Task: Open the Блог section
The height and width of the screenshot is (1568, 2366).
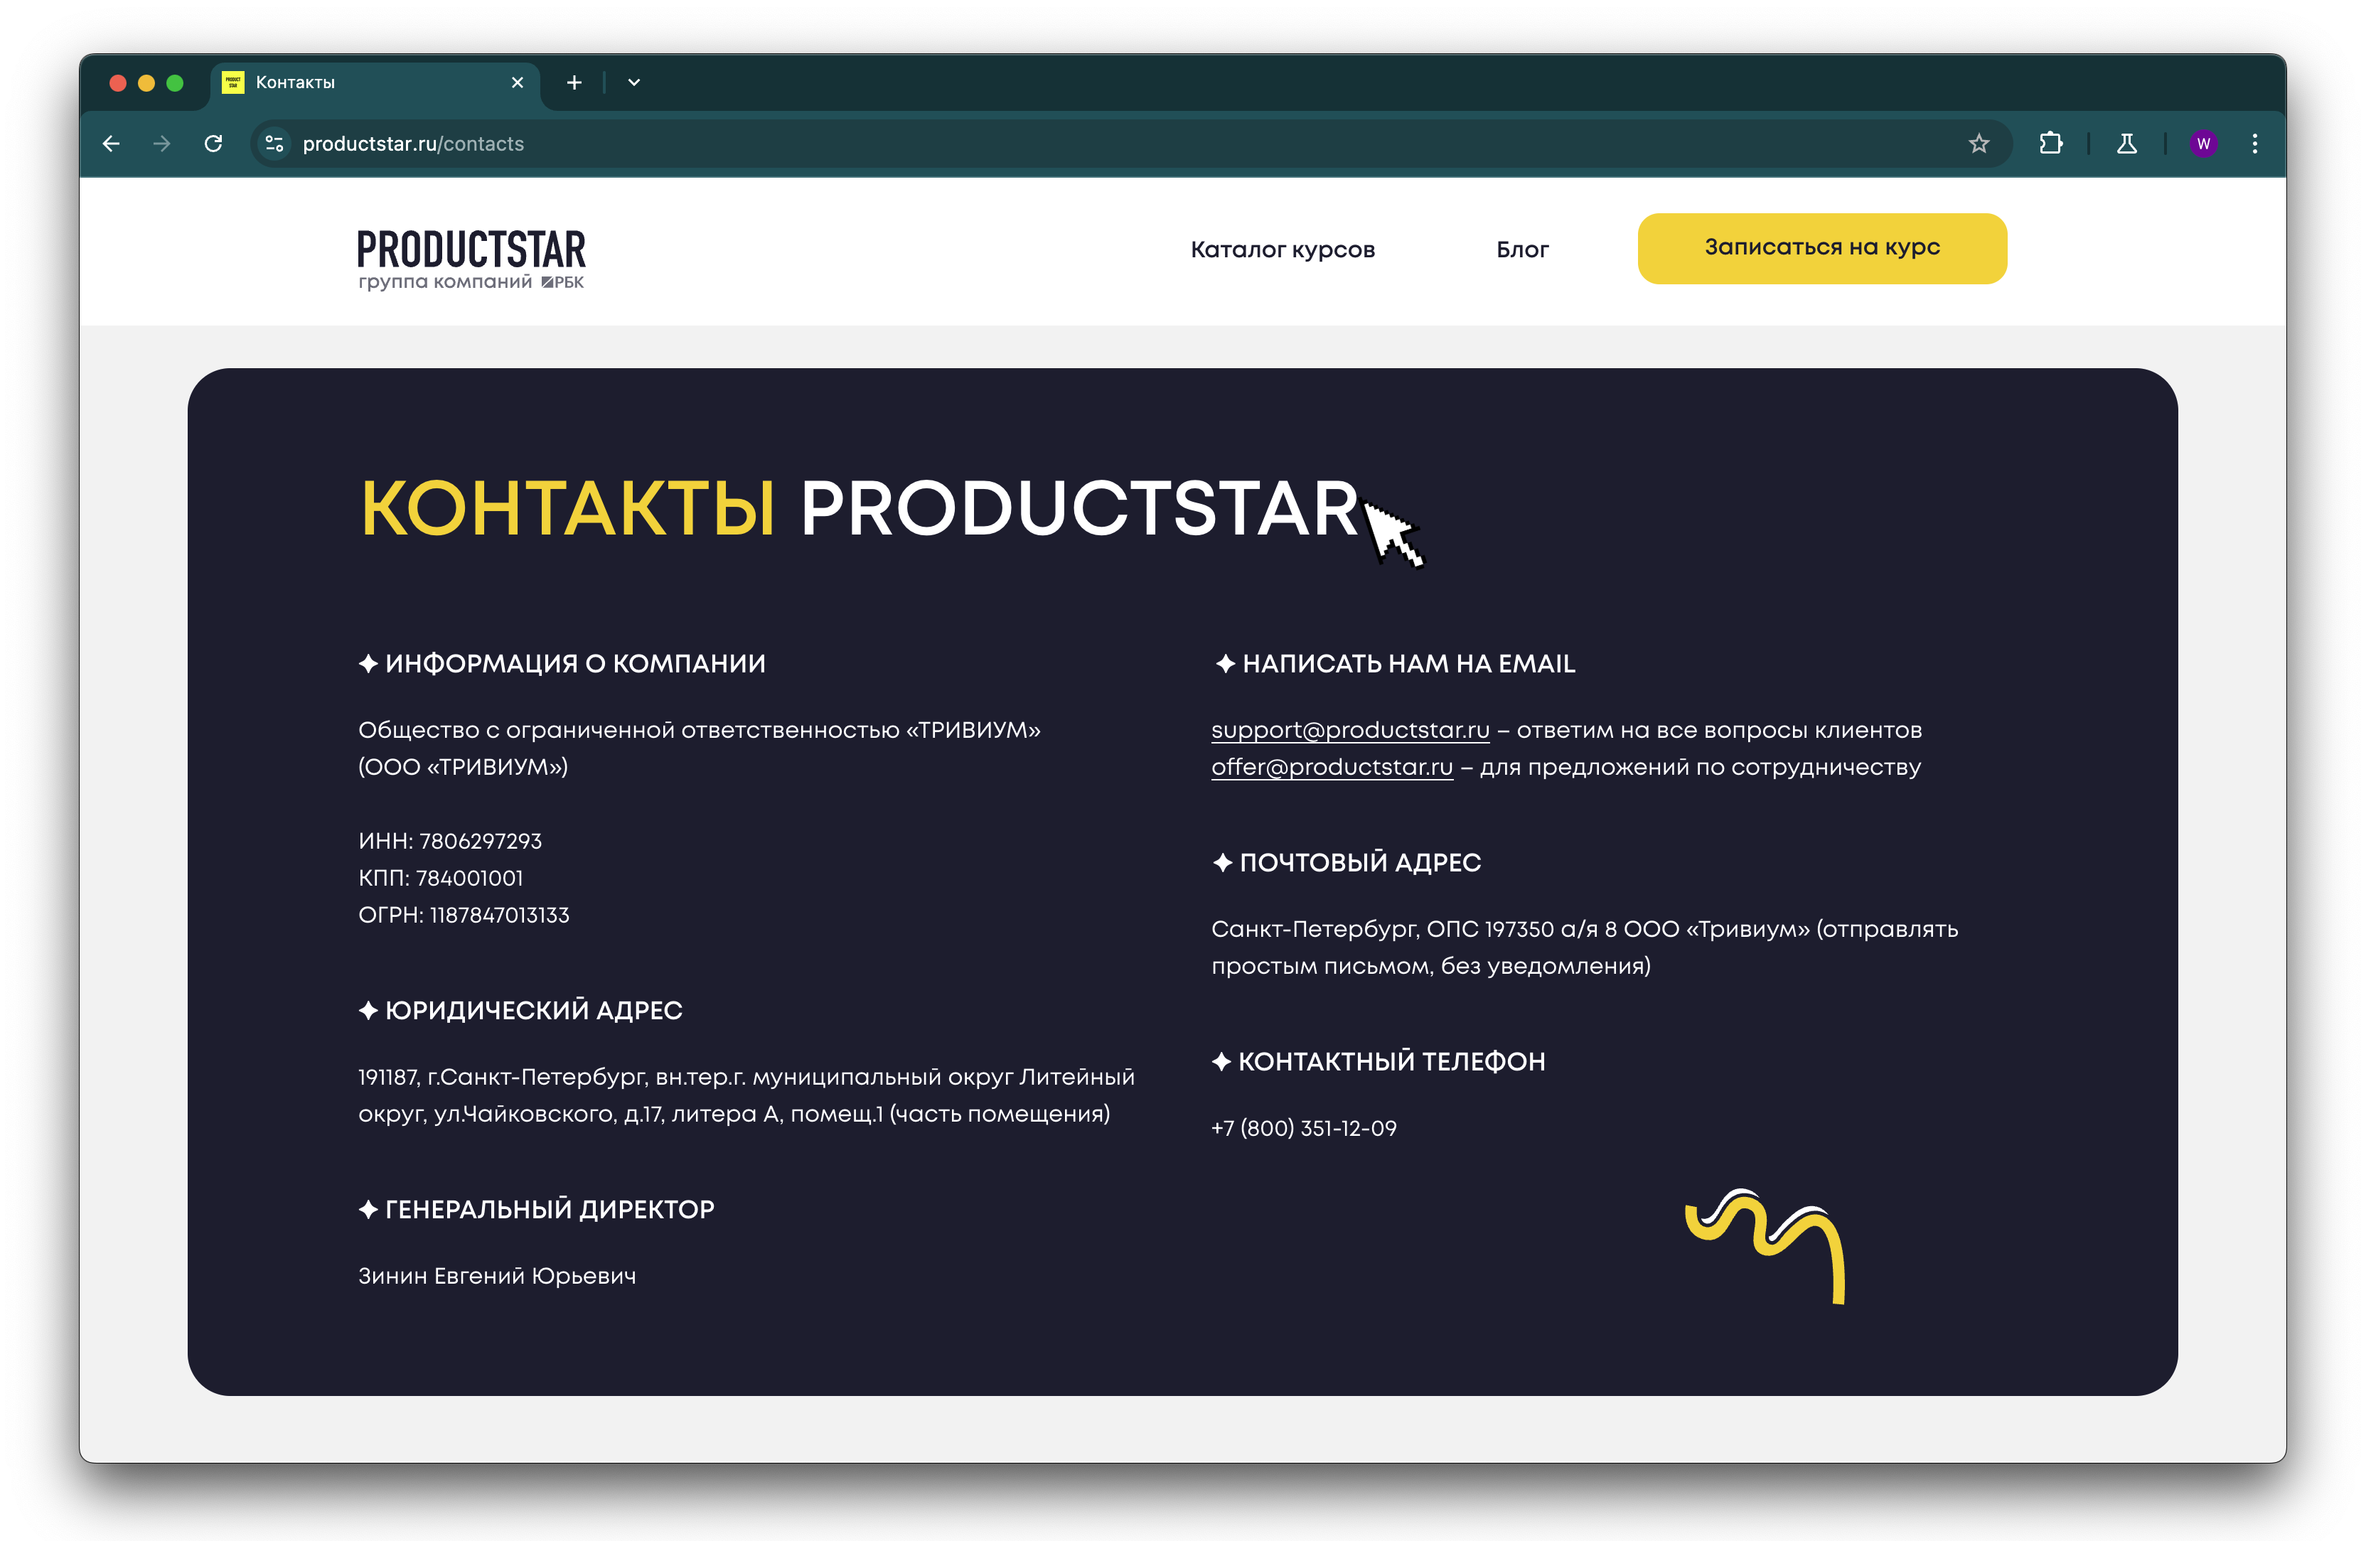Action: [x=1522, y=249]
